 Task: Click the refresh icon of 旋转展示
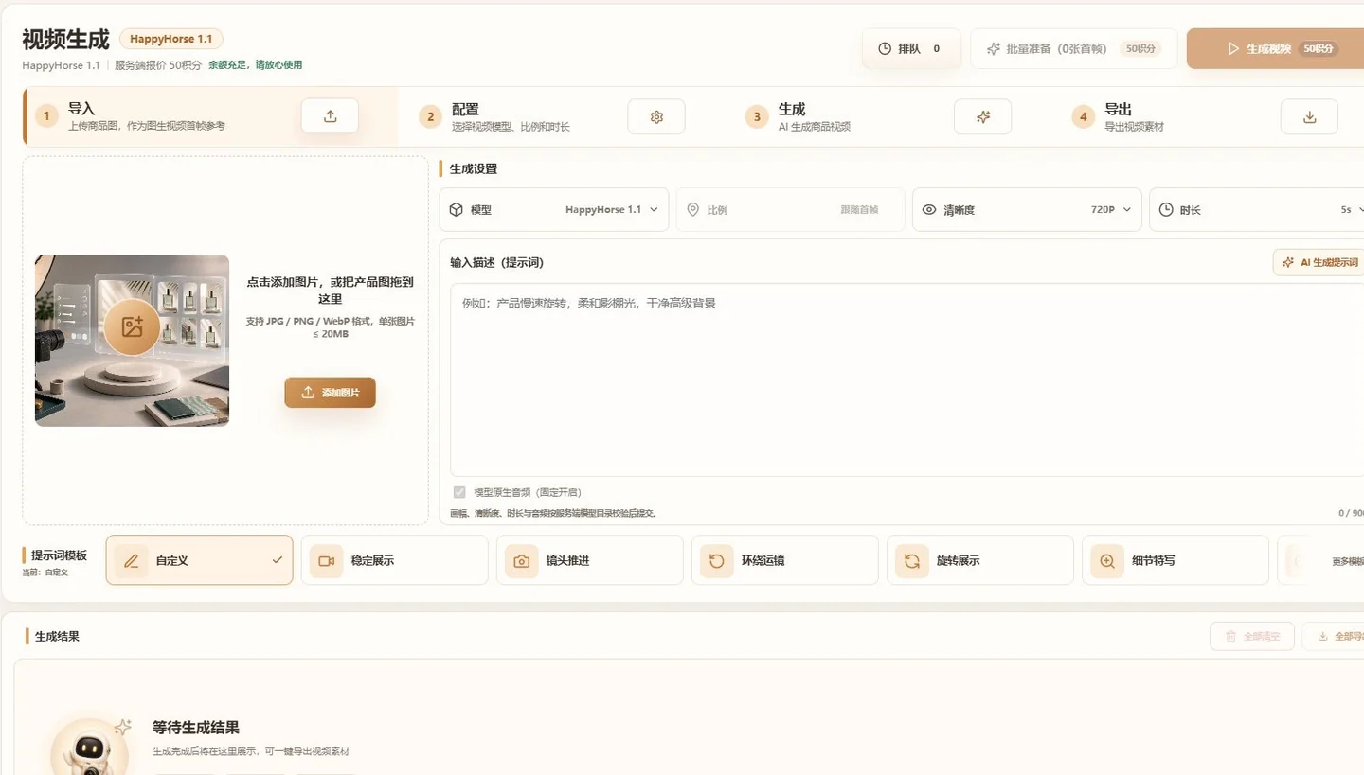tap(912, 560)
